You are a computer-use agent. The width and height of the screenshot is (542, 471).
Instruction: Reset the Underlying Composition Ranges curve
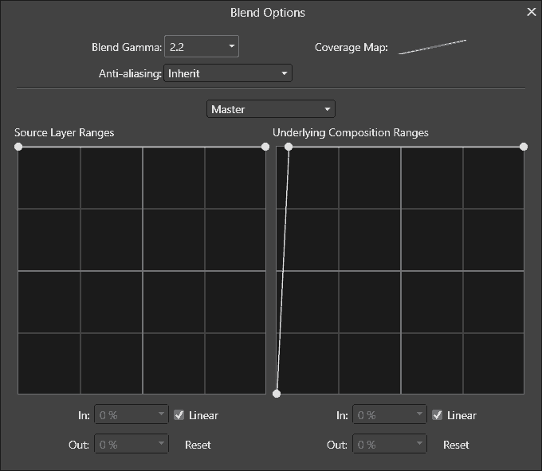coord(456,445)
